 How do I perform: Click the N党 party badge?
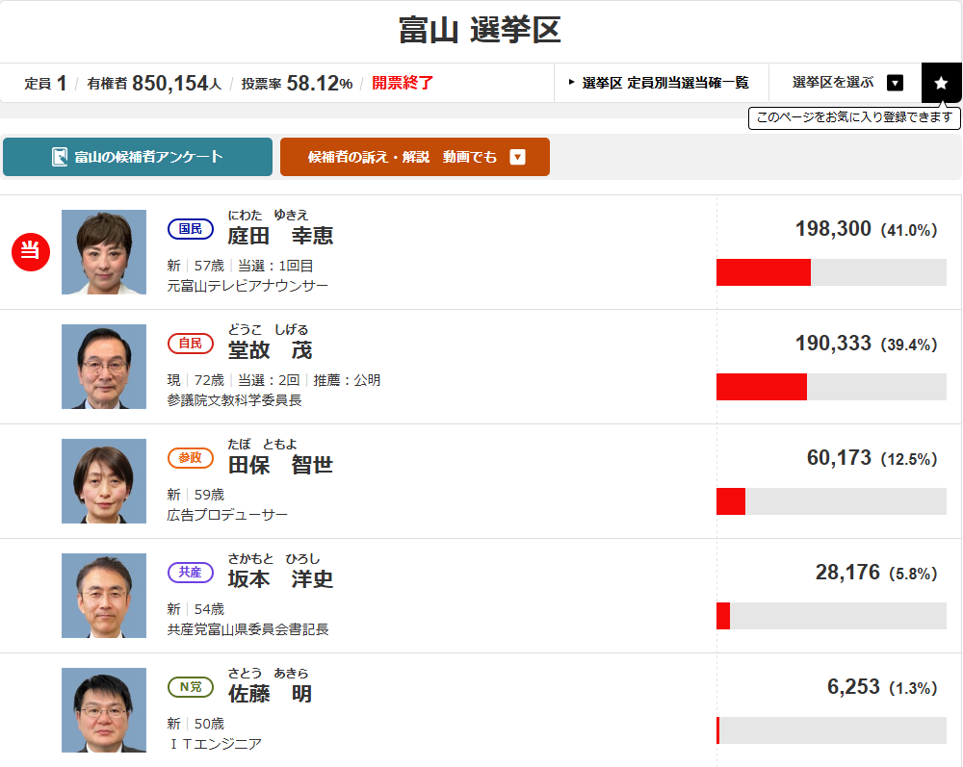(x=191, y=687)
